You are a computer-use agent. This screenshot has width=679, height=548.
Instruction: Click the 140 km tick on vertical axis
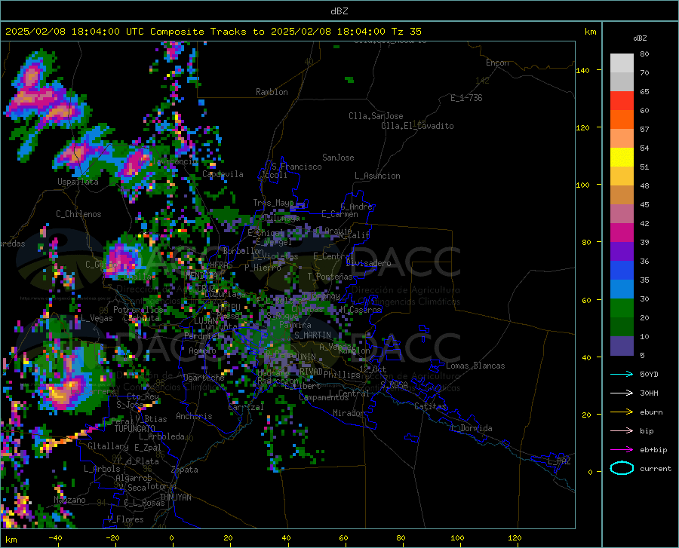click(582, 70)
